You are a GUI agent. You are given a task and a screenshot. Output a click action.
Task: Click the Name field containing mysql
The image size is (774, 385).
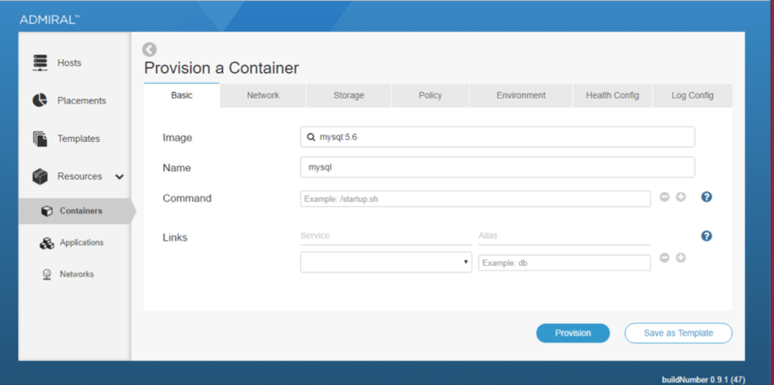tap(497, 167)
